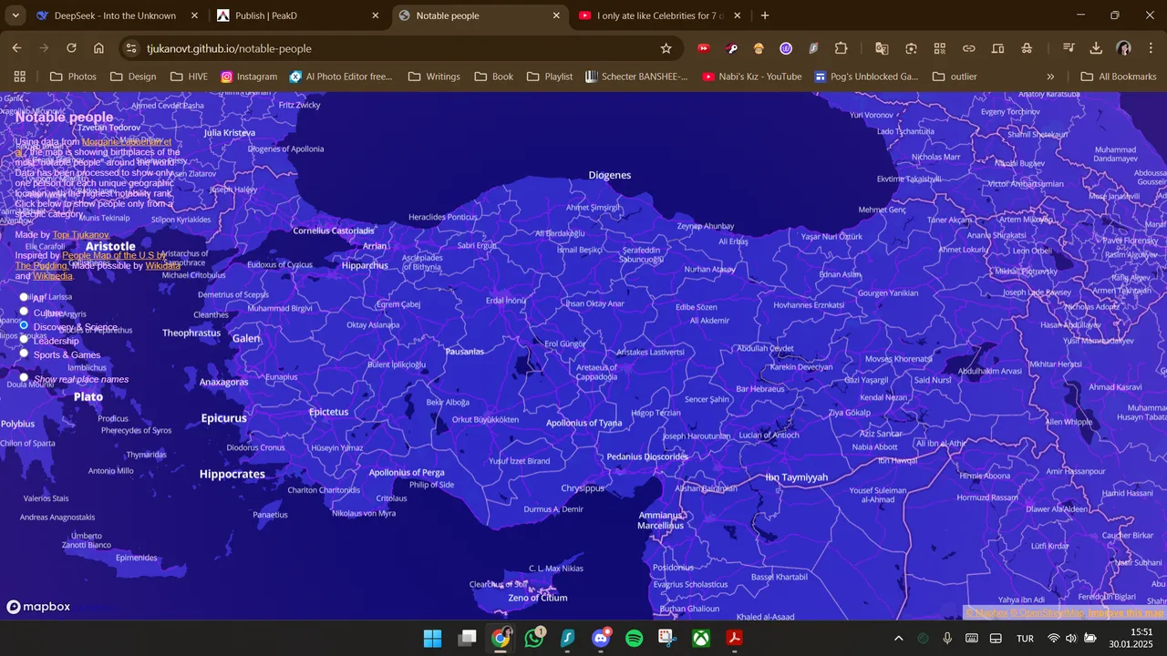The width and height of the screenshot is (1167, 656).
Task: Open the Windows Start menu
Action: pos(433,638)
